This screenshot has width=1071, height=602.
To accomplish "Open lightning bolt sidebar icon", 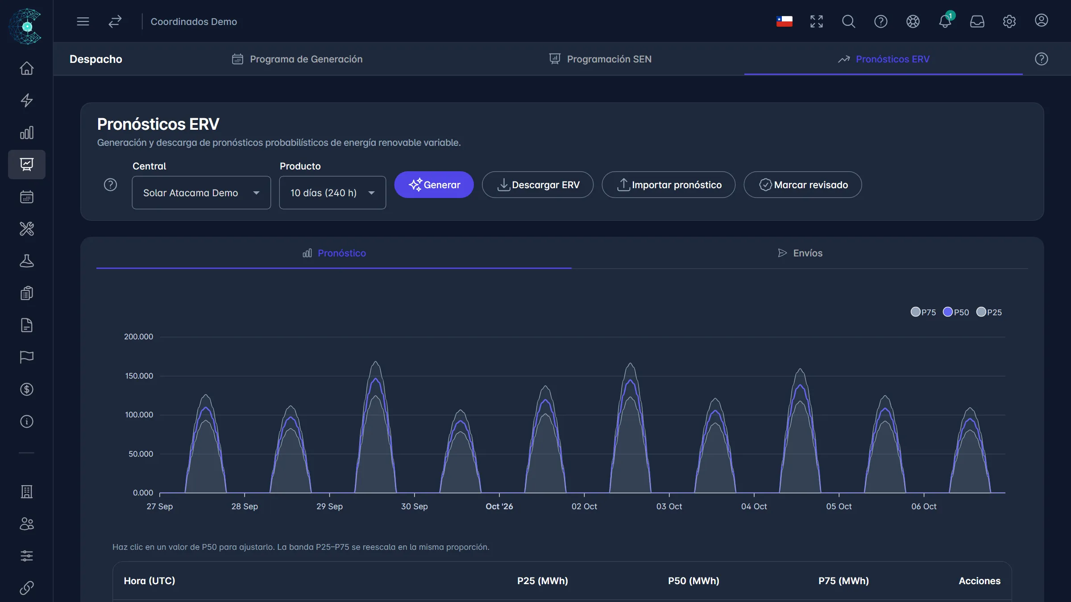I will (x=27, y=100).
